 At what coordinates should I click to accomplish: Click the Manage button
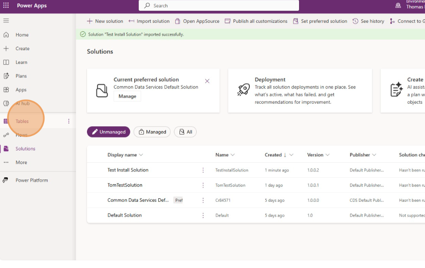pos(127,96)
